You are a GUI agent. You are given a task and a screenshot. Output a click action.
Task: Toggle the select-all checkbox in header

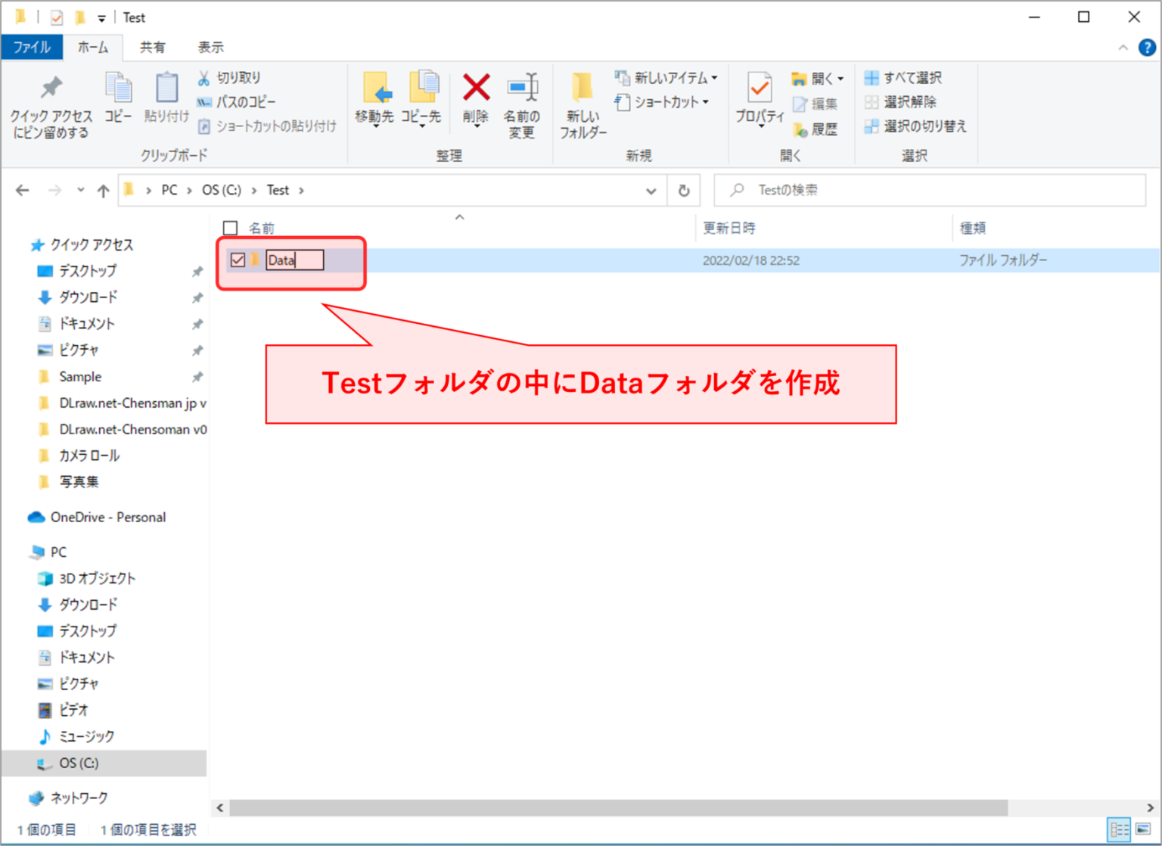pos(231,228)
